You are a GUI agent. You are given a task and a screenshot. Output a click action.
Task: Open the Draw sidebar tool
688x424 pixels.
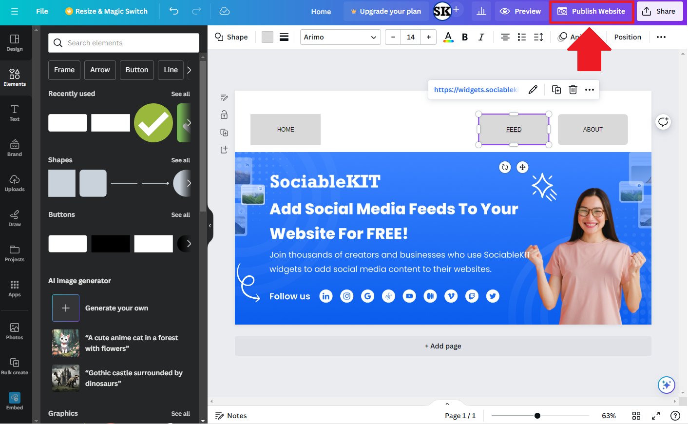(x=15, y=218)
